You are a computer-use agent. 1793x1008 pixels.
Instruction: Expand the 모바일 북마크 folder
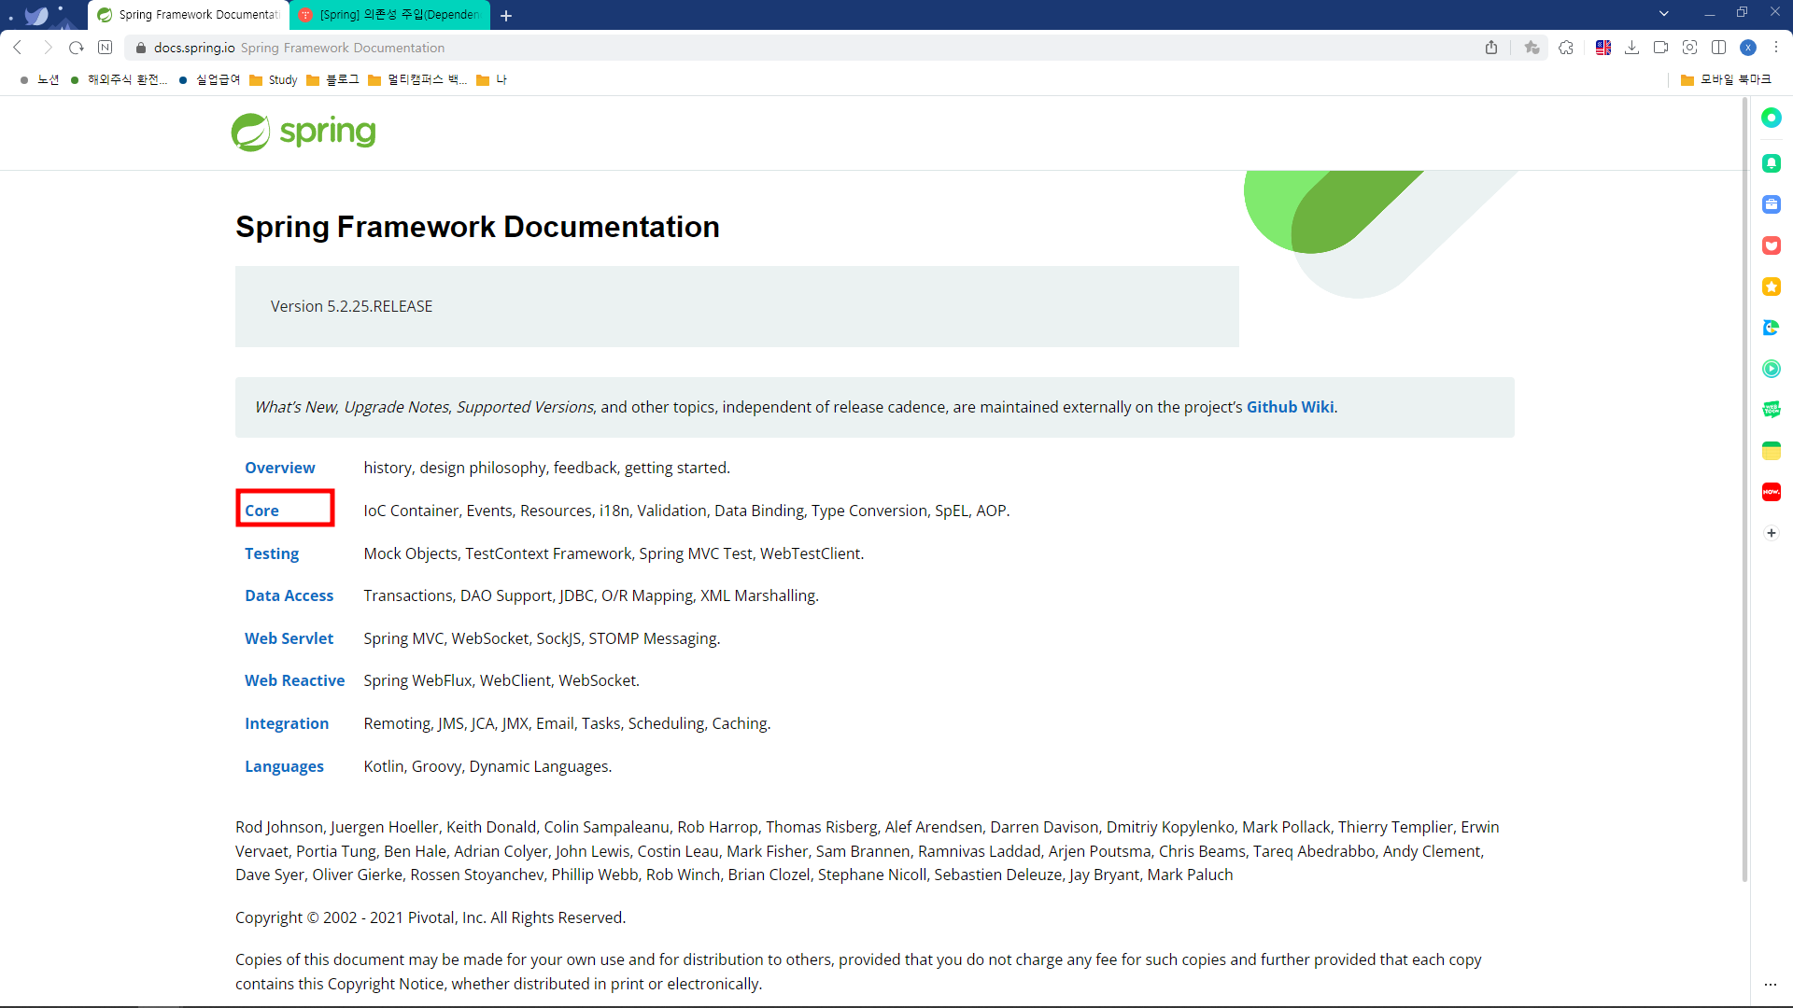[1726, 80]
